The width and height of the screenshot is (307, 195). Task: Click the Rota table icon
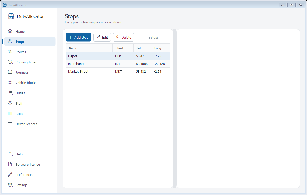click(10, 113)
